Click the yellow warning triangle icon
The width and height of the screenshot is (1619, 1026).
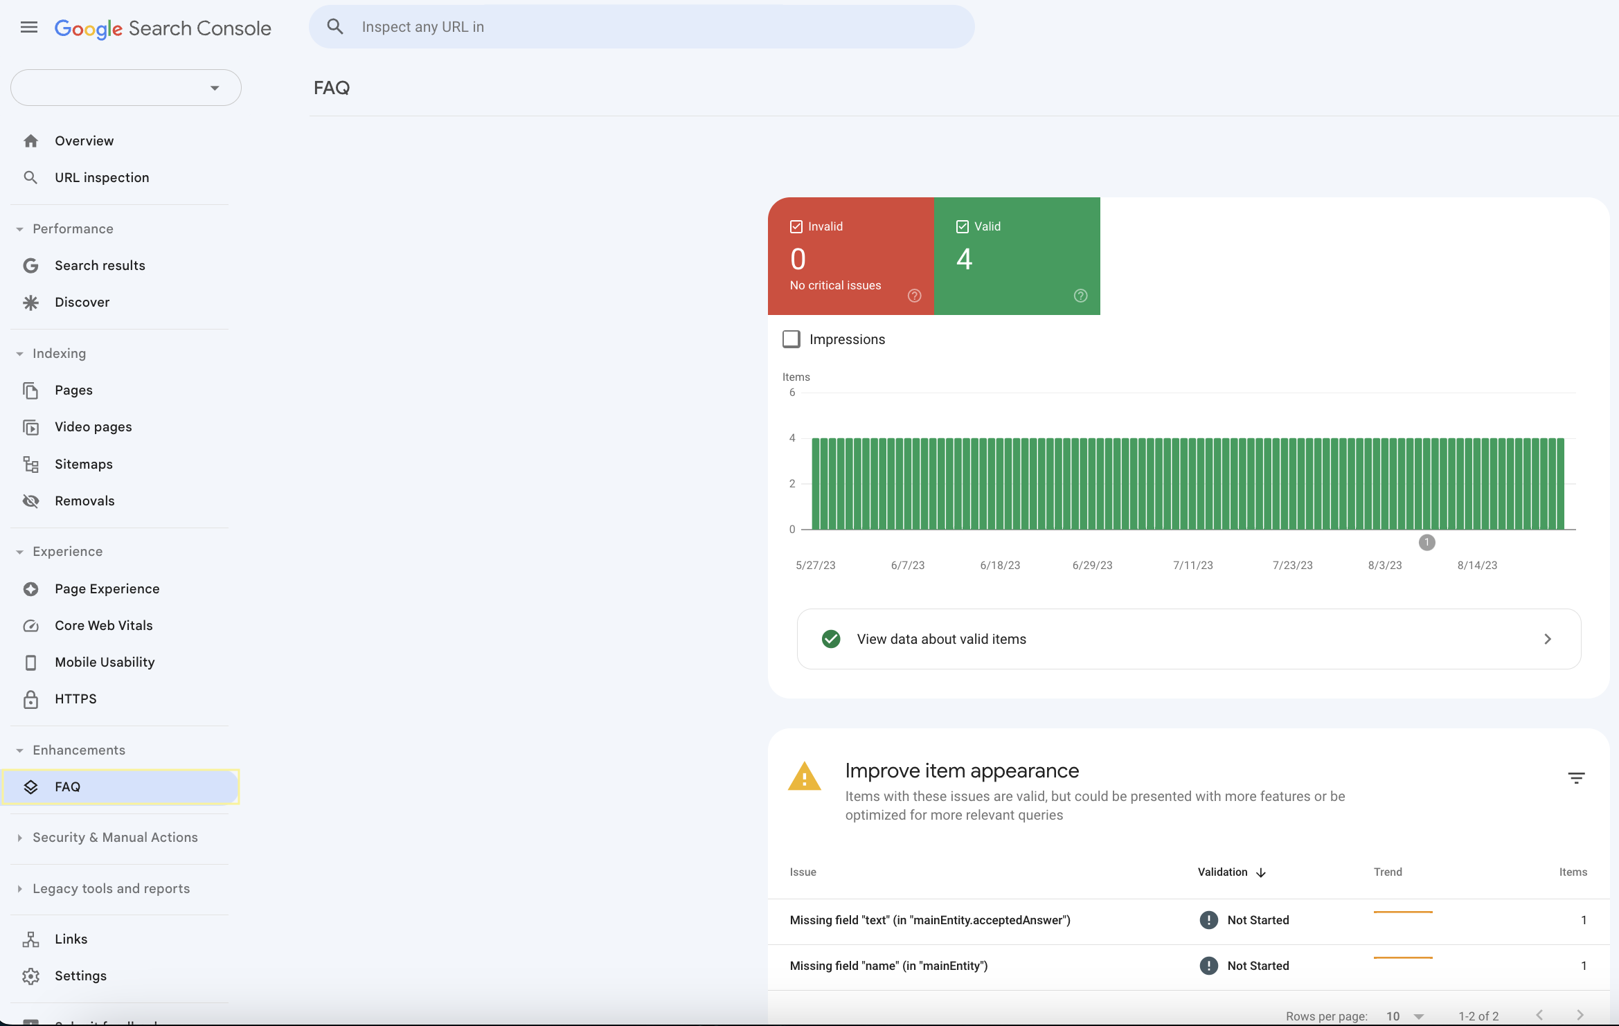(805, 776)
